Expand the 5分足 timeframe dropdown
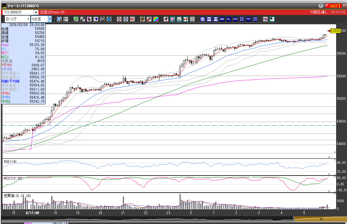This screenshot has height=224, width=347. click(x=50, y=19)
